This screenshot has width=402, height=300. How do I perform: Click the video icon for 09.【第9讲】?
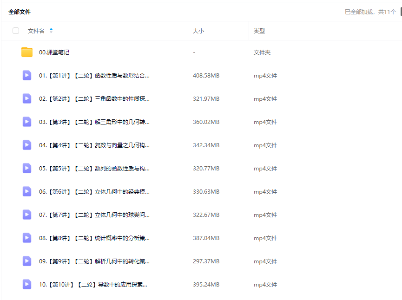coord(27,261)
